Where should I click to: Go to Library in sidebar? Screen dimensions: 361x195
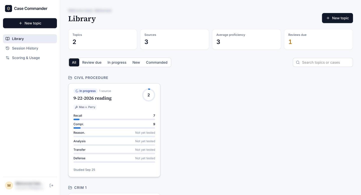click(30, 39)
